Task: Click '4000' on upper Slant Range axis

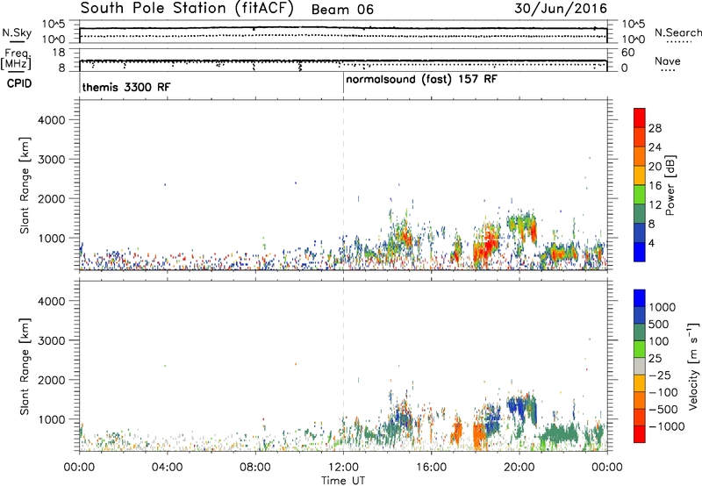Action: pos(52,120)
